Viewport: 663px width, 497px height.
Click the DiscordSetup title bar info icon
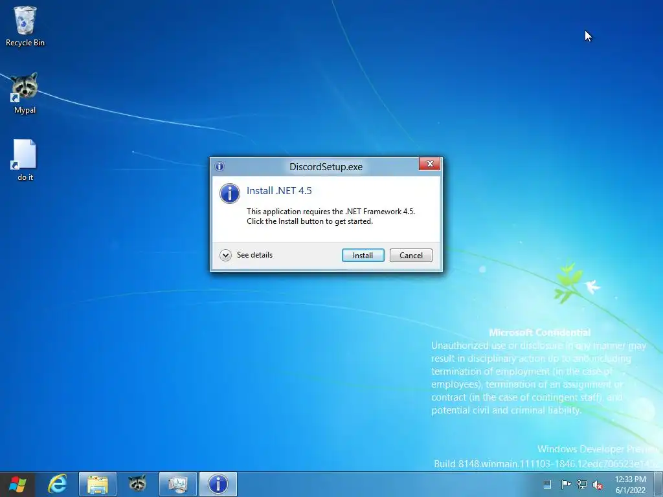[219, 166]
